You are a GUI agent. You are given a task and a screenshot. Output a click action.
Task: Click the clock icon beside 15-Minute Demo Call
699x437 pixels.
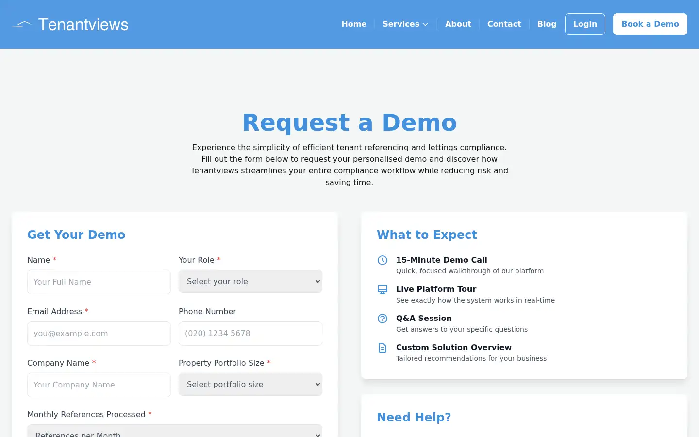click(383, 260)
